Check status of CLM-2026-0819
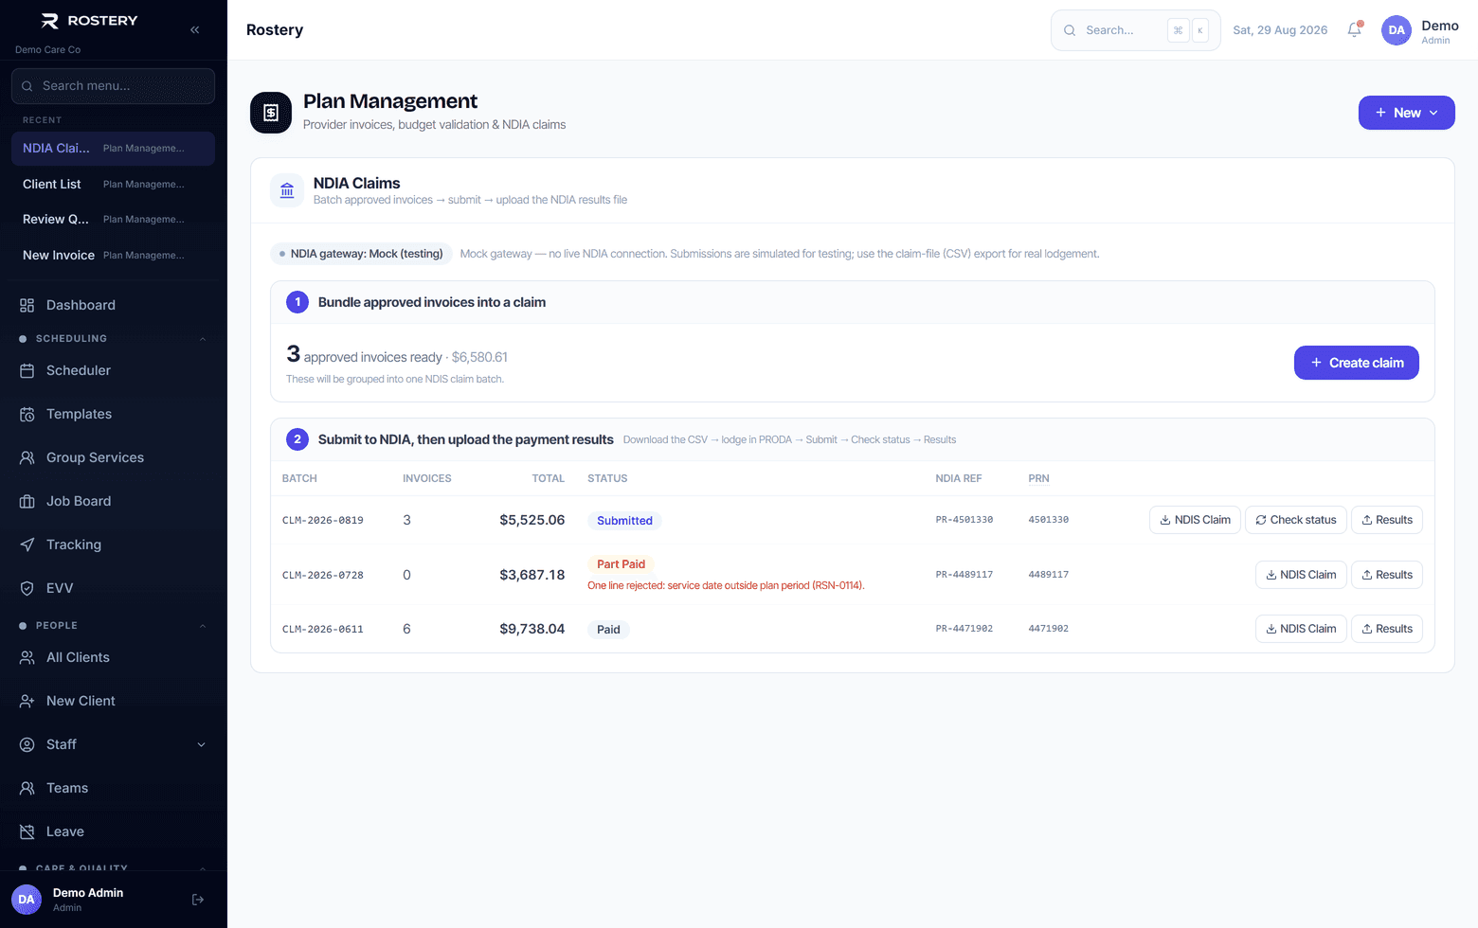Viewport: 1478px width, 928px height. click(1295, 520)
